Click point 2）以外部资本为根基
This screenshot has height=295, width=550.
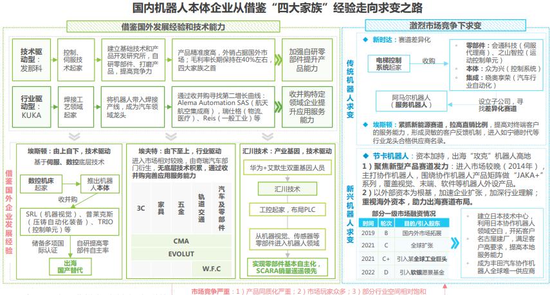tap(450, 197)
